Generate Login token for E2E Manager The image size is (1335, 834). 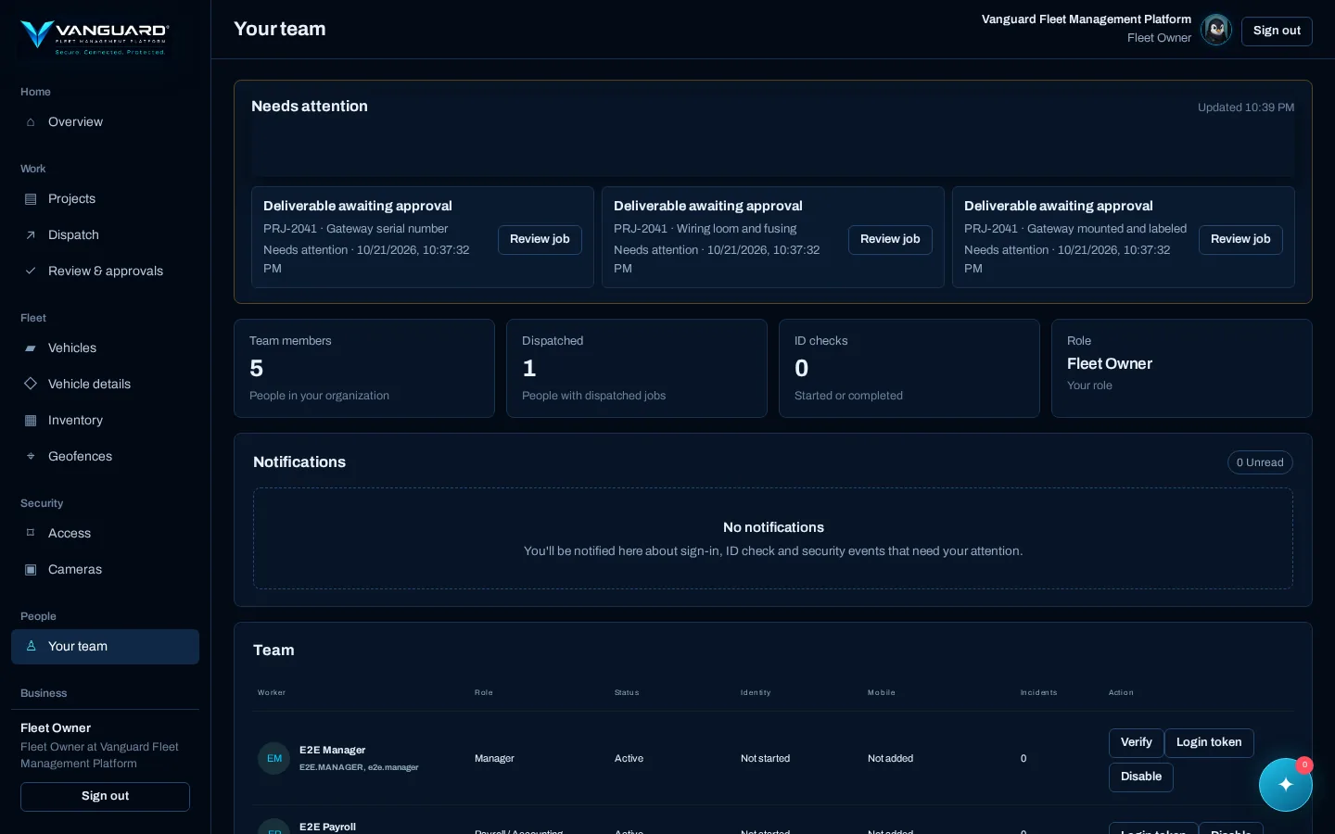click(1209, 743)
